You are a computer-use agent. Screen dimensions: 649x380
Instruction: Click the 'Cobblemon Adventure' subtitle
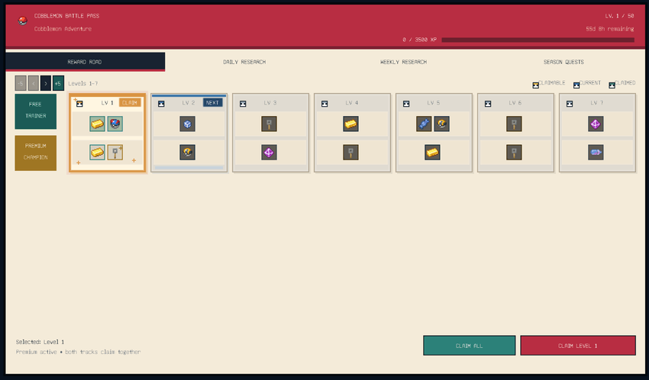(63, 28)
